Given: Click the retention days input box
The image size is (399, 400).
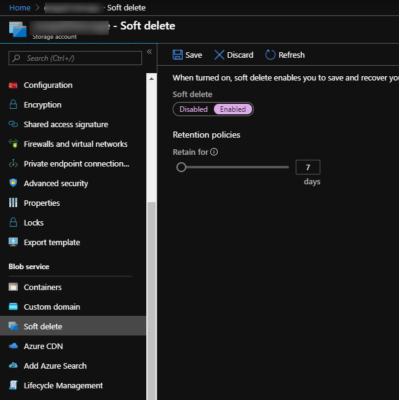Looking at the screenshot, I should coord(307,167).
